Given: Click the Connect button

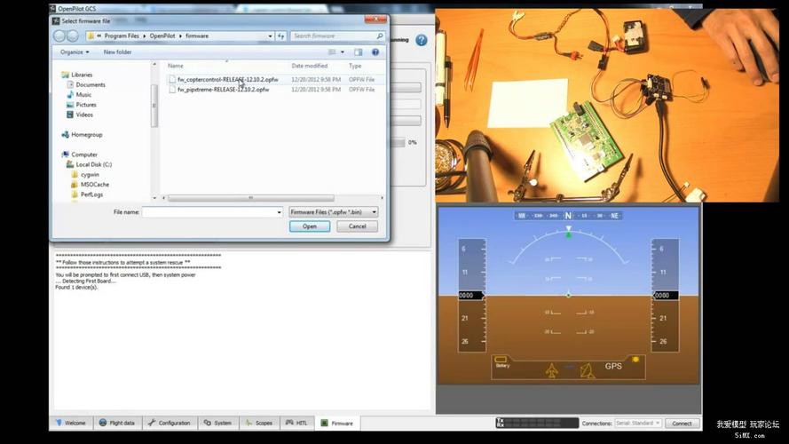Looking at the screenshot, I should click(x=682, y=424).
